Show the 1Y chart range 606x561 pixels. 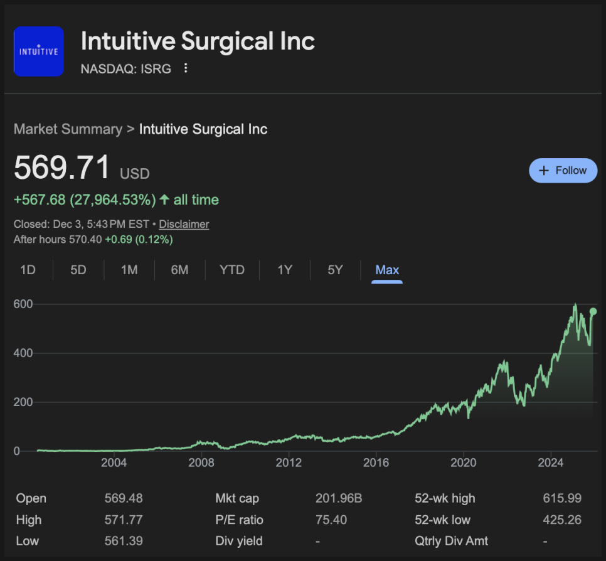[x=285, y=270]
